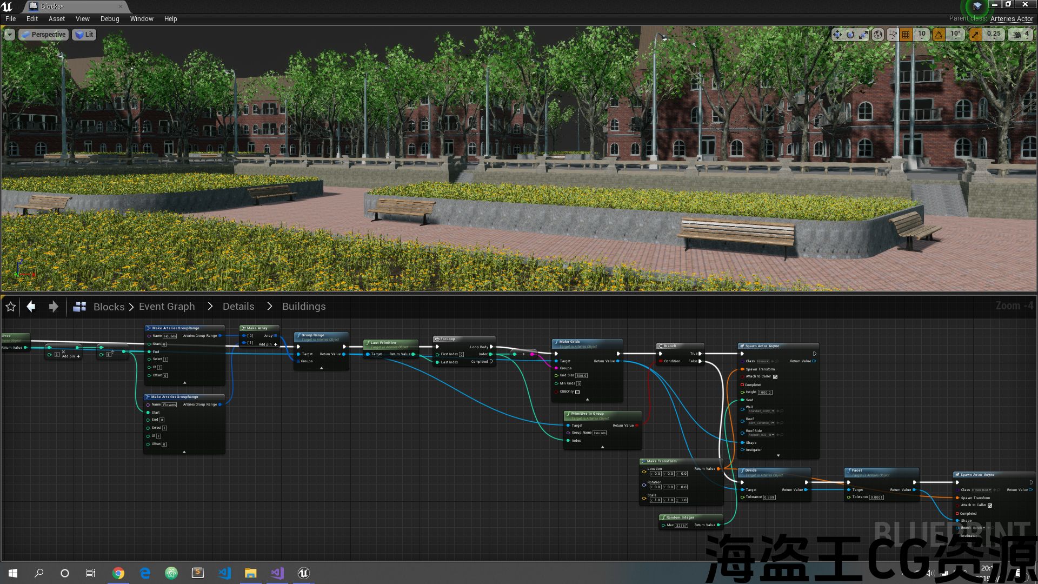1038x584 pixels.
Task: Click the Arteries Actor parent class link
Action: (1012, 18)
